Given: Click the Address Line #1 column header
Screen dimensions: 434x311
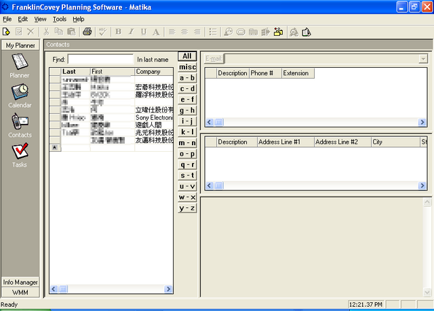Looking at the screenshot, I should [285, 142].
